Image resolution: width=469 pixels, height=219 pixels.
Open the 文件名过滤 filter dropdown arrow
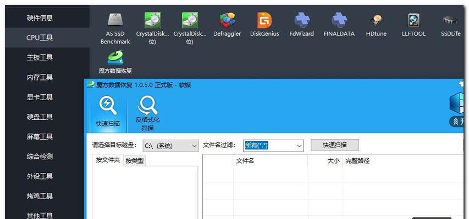pyautogui.click(x=299, y=146)
